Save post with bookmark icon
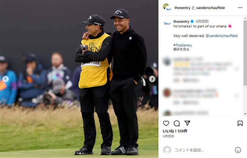The image size is (247, 158). (240, 123)
